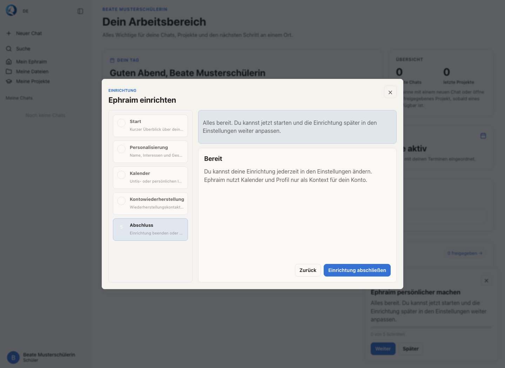Open Neuer Chat in sidebar

pyautogui.click(x=29, y=33)
